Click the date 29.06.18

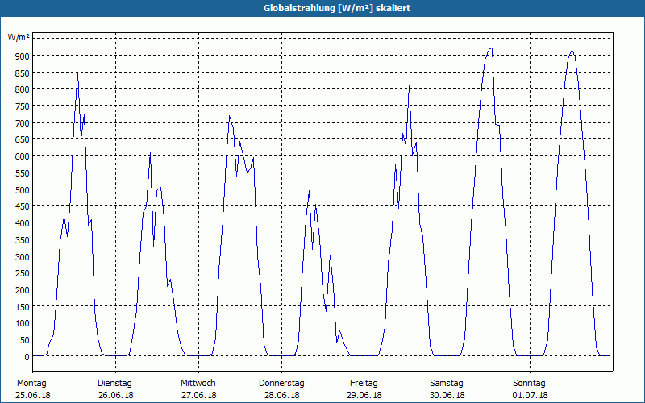point(364,395)
